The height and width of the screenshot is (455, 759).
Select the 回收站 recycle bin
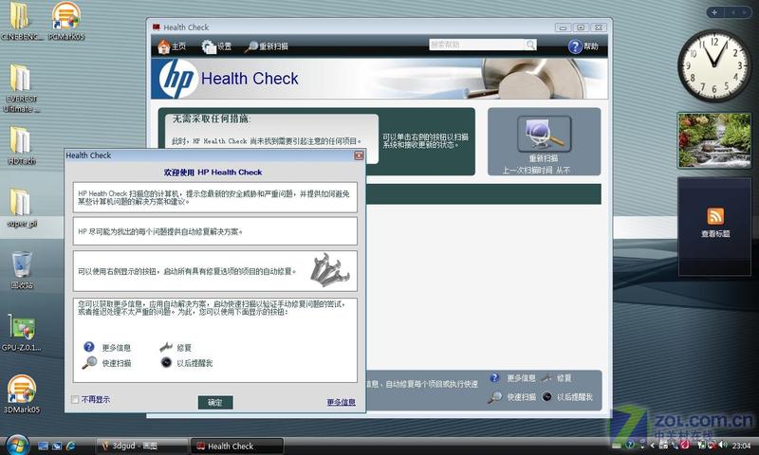click(x=22, y=270)
